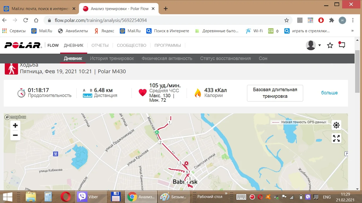
Task: Open map settings gear
Action: [x=336, y=125]
